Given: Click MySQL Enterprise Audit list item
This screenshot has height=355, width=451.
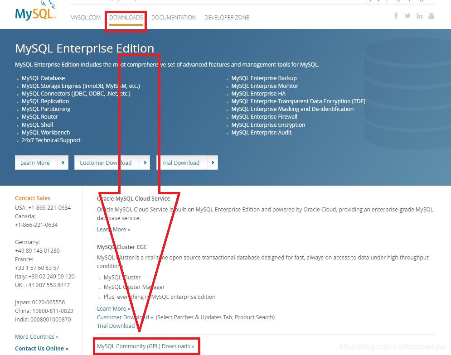Looking at the screenshot, I should 262,133.
